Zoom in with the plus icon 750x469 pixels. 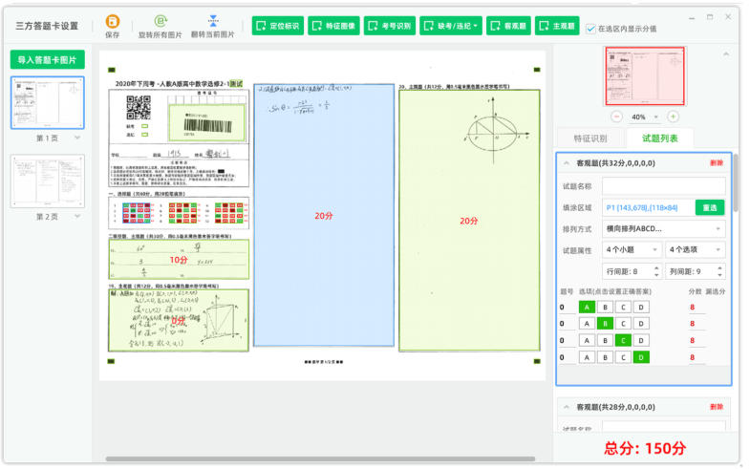click(x=673, y=117)
